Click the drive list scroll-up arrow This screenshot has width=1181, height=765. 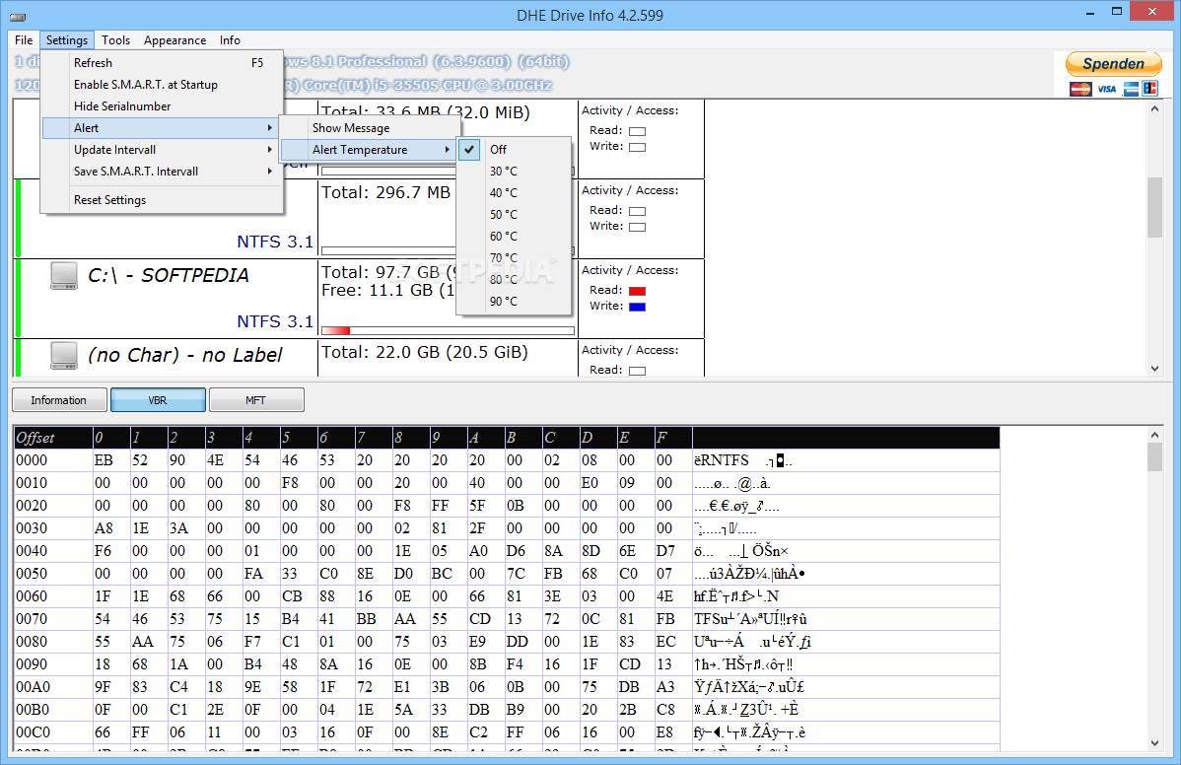(1154, 109)
